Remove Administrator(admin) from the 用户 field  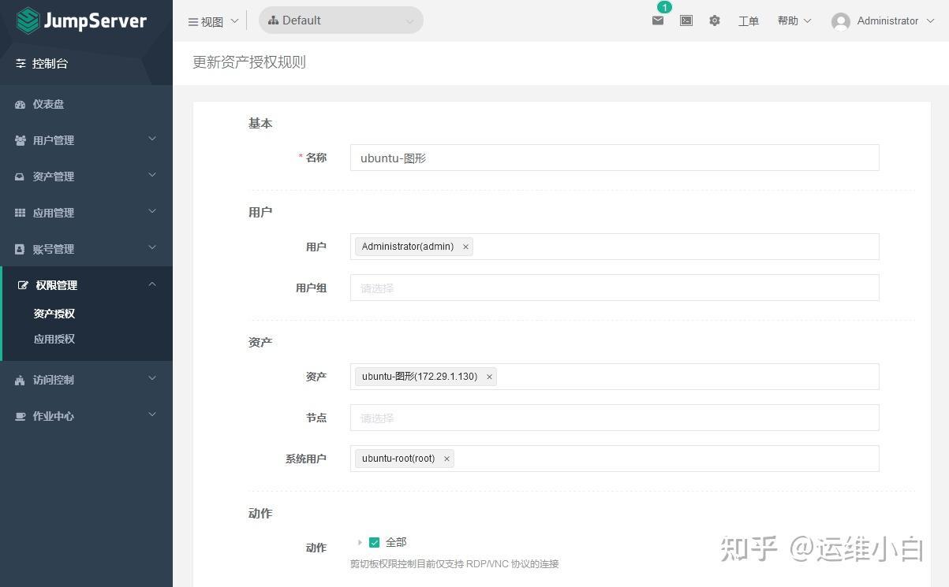pos(465,247)
